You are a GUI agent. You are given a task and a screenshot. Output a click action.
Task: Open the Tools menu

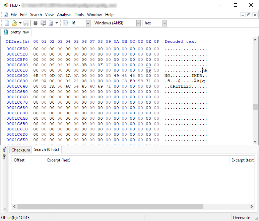tap(79, 15)
